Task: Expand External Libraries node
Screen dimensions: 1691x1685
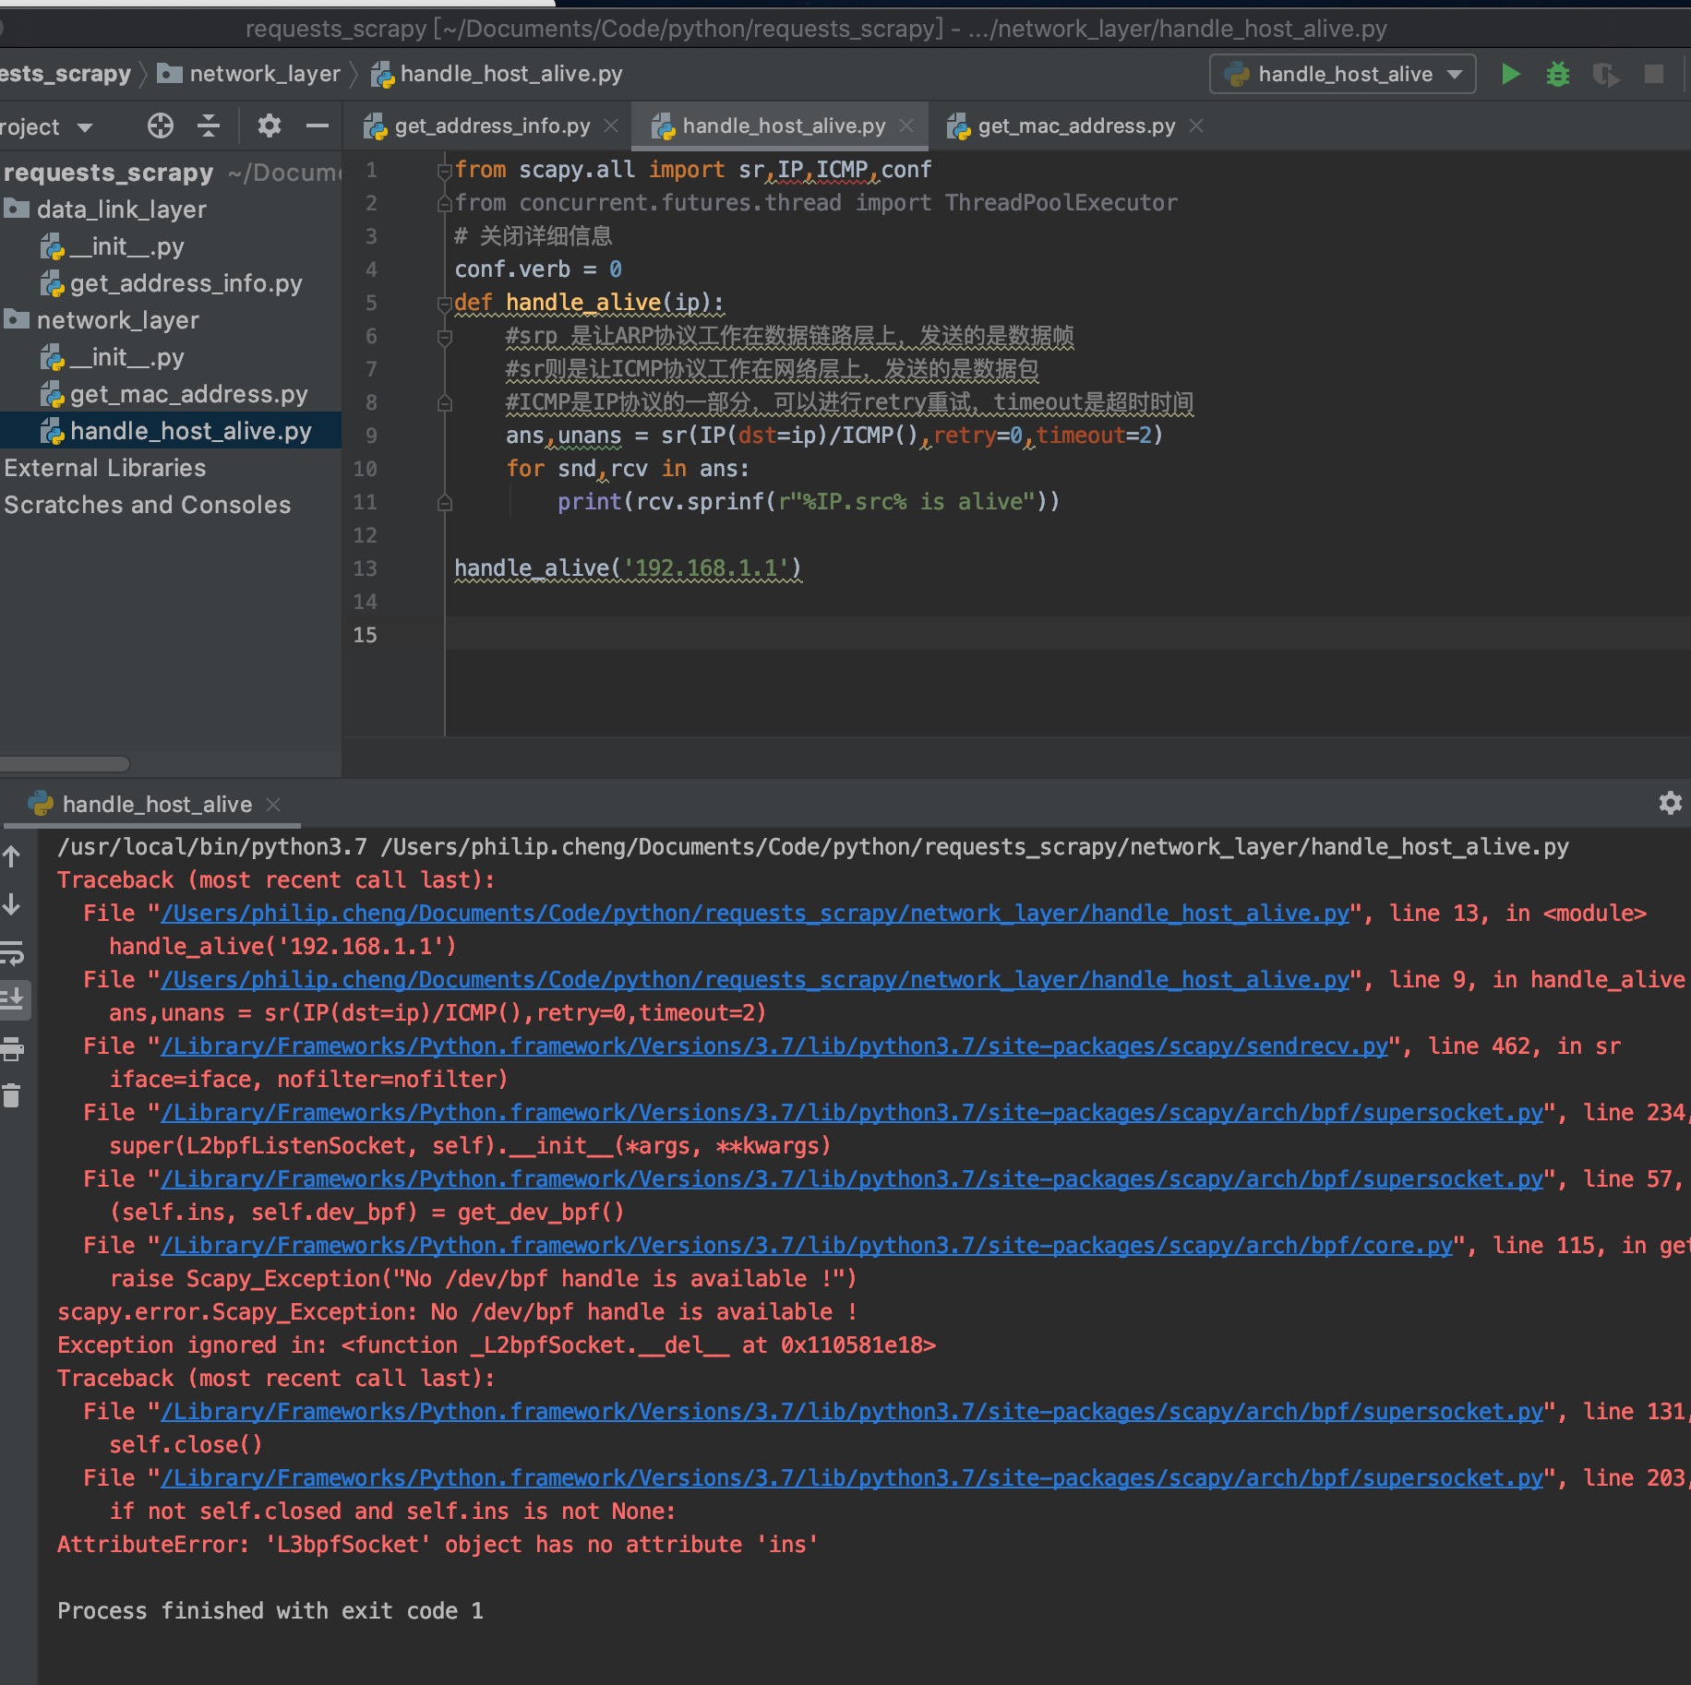Action: click(104, 468)
